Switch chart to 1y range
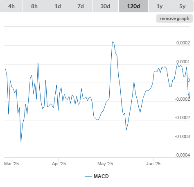The height and width of the screenshot is (187, 194). coord(160,6)
